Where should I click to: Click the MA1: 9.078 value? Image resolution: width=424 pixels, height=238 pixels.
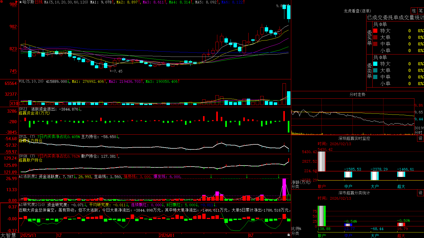(x=102, y=2)
